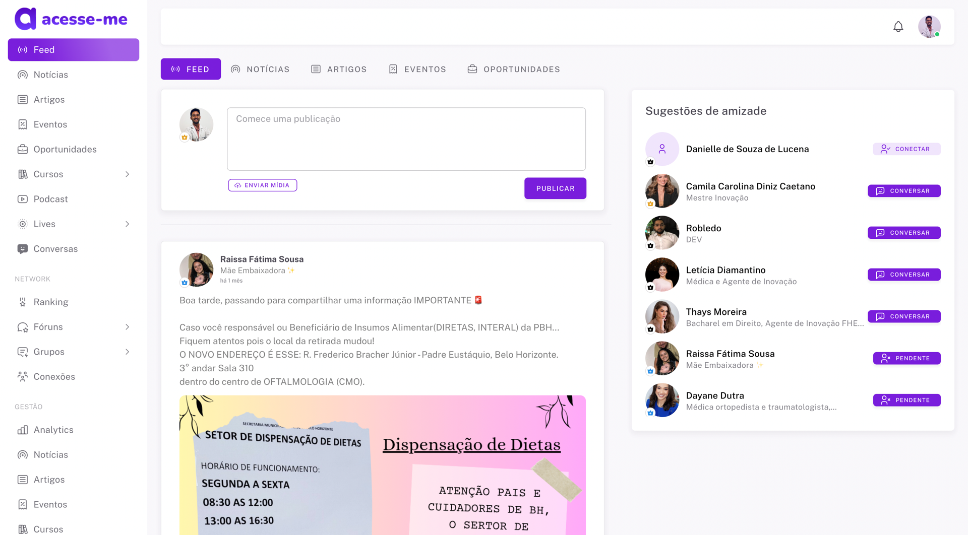This screenshot has width=968, height=535.
Task: Switch to the Notícias tab
Action: pyautogui.click(x=260, y=69)
